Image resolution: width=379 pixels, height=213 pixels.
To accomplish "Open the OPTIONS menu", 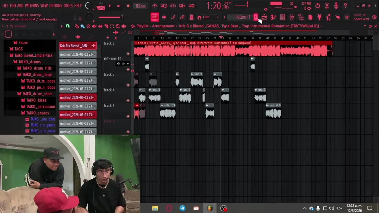I will tap(56, 6).
